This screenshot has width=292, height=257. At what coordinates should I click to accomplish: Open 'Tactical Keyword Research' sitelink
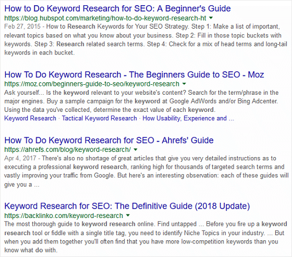click(x=99, y=118)
